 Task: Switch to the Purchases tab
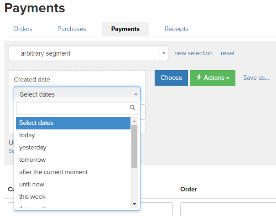tap(72, 29)
